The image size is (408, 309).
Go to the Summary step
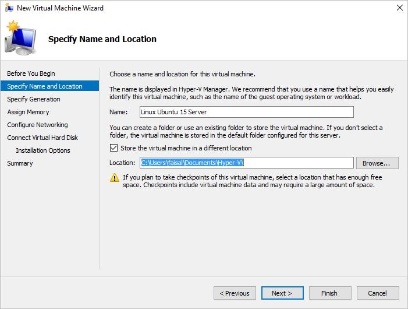coord(20,163)
